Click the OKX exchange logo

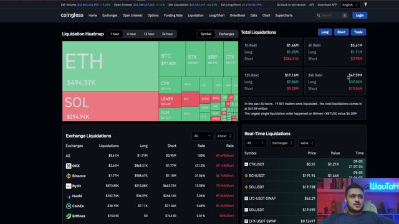pos(69,166)
